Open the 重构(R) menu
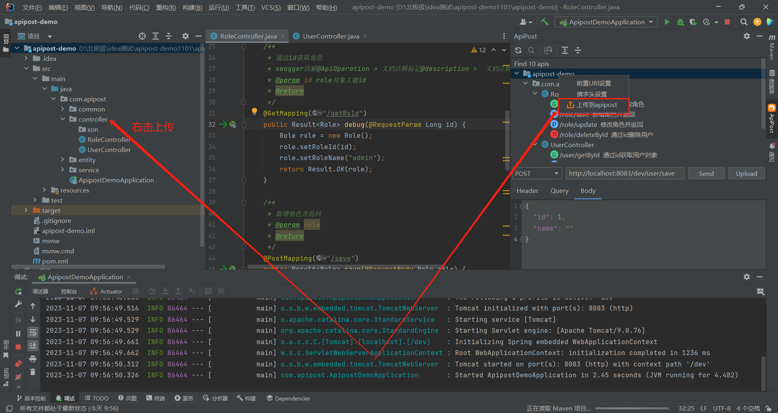Image resolution: width=778 pixels, height=413 pixels. coord(166,7)
